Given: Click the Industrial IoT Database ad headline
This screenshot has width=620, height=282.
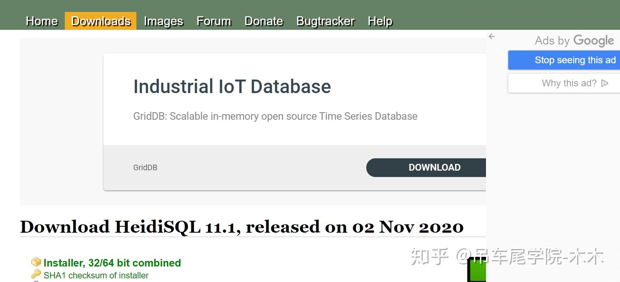Looking at the screenshot, I should (x=232, y=86).
